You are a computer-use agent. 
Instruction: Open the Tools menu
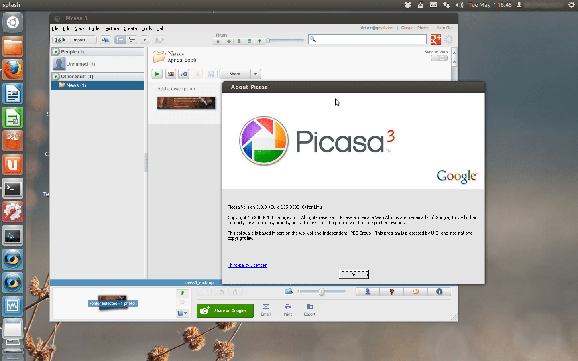point(147,28)
